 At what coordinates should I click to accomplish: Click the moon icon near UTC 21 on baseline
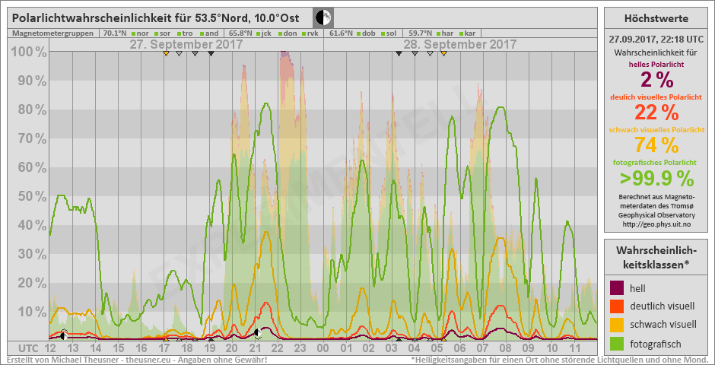[x=258, y=332]
